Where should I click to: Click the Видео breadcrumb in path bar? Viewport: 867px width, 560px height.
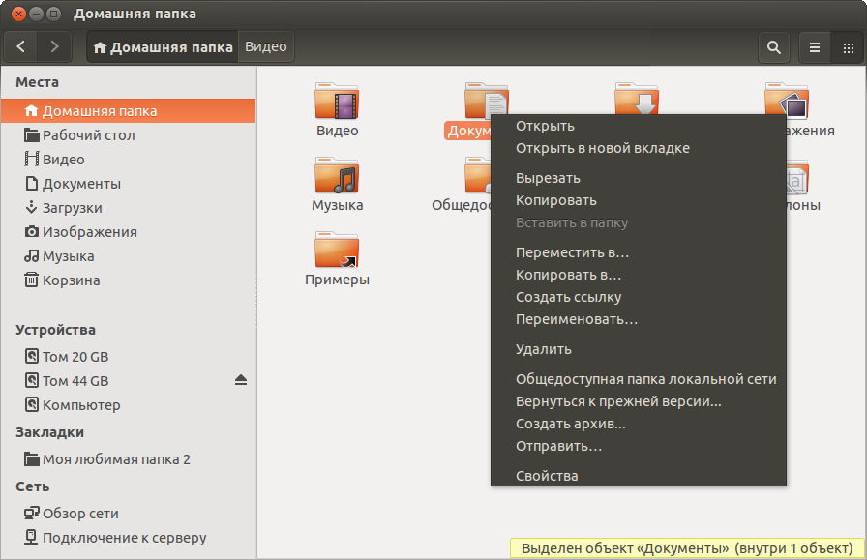pos(265,46)
